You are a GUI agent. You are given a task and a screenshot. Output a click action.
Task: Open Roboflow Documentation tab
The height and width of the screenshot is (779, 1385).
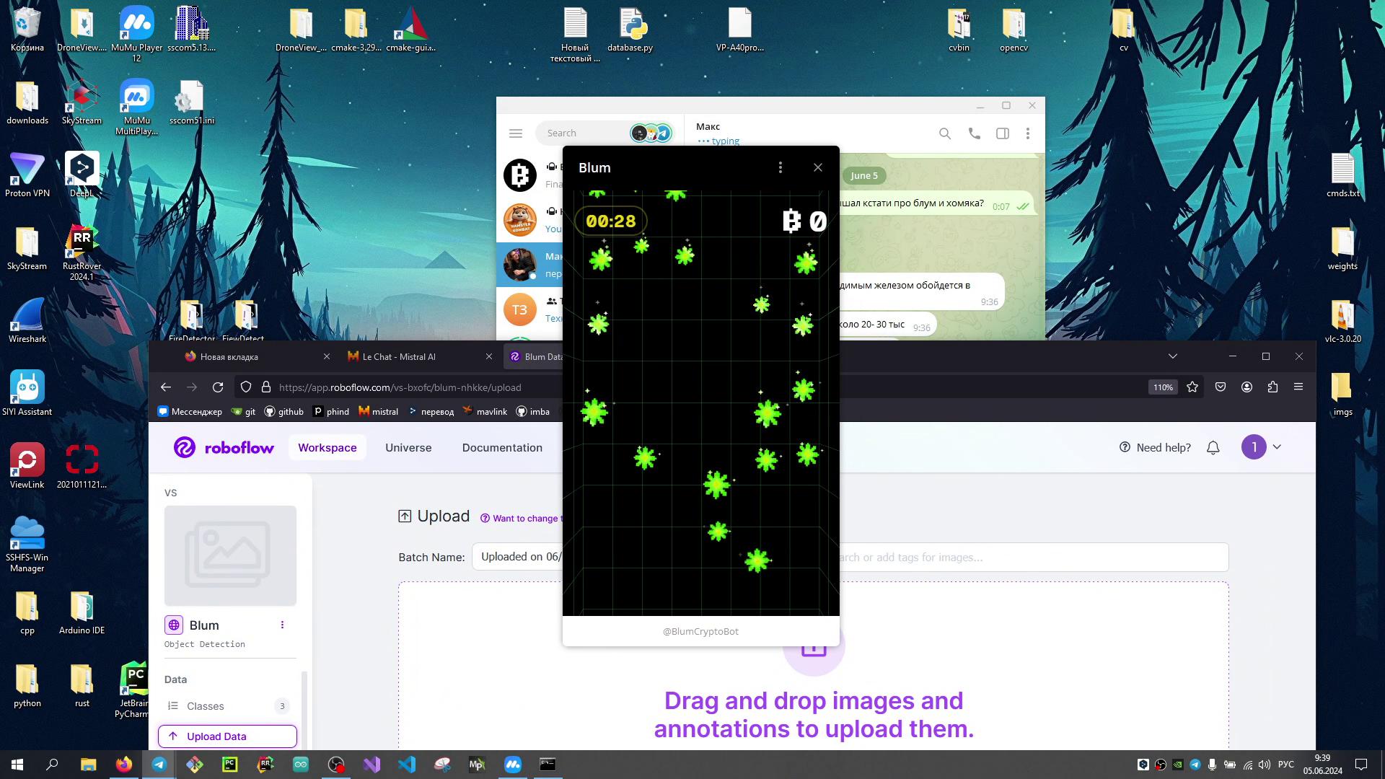[x=502, y=448]
